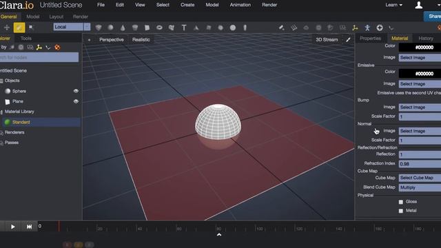Click Select Image under Normal
This screenshot has height=248, width=441.
pyautogui.click(x=420, y=131)
